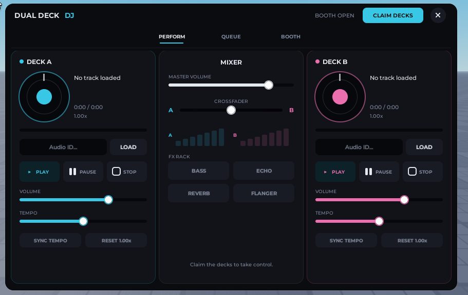Click the crossfader B label
Image resolution: width=468 pixels, height=295 pixels.
click(x=291, y=110)
